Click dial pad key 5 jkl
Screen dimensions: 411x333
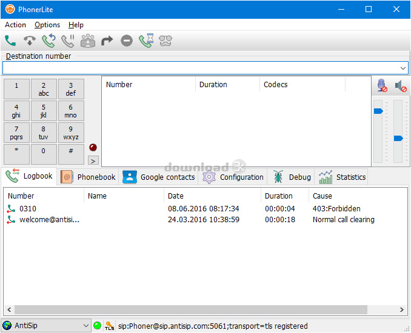44,111
